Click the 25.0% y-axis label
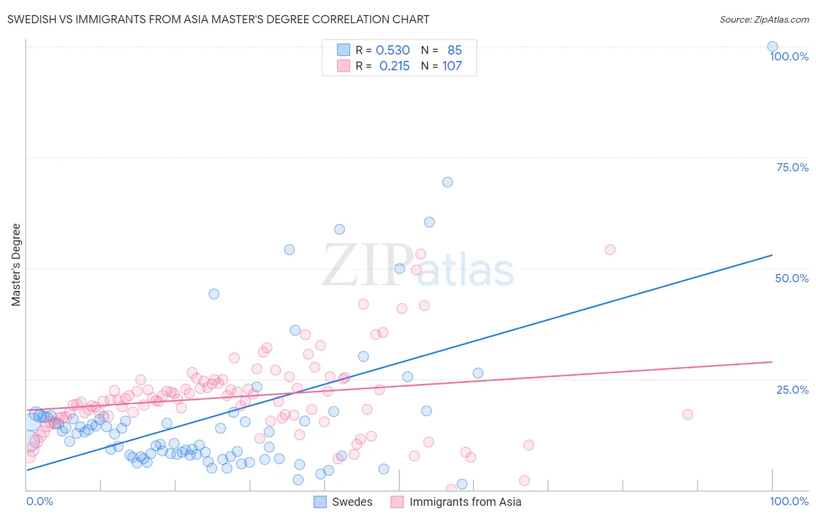Image resolution: width=816 pixels, height=518 pixels. (792, 390)
